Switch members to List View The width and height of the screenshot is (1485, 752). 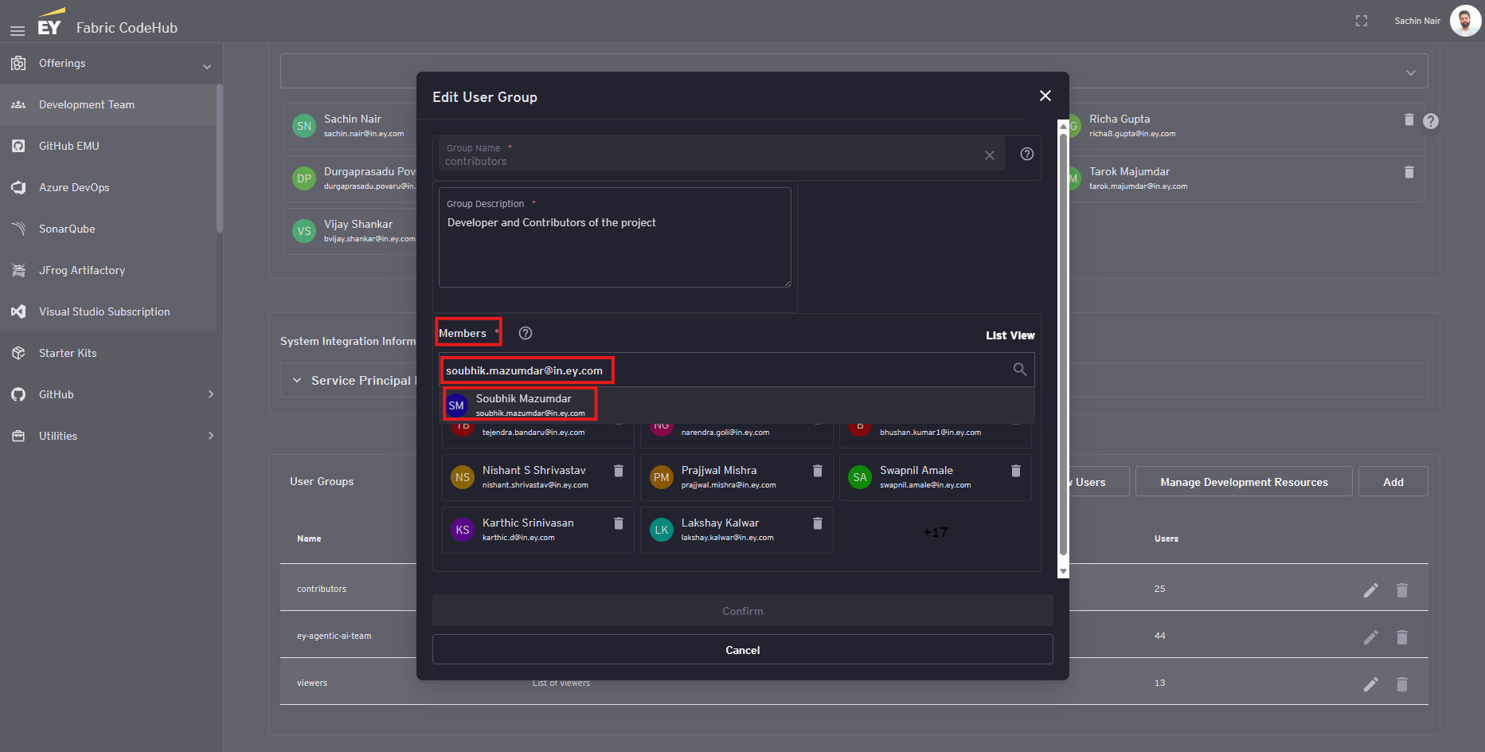coord(1010,335)
